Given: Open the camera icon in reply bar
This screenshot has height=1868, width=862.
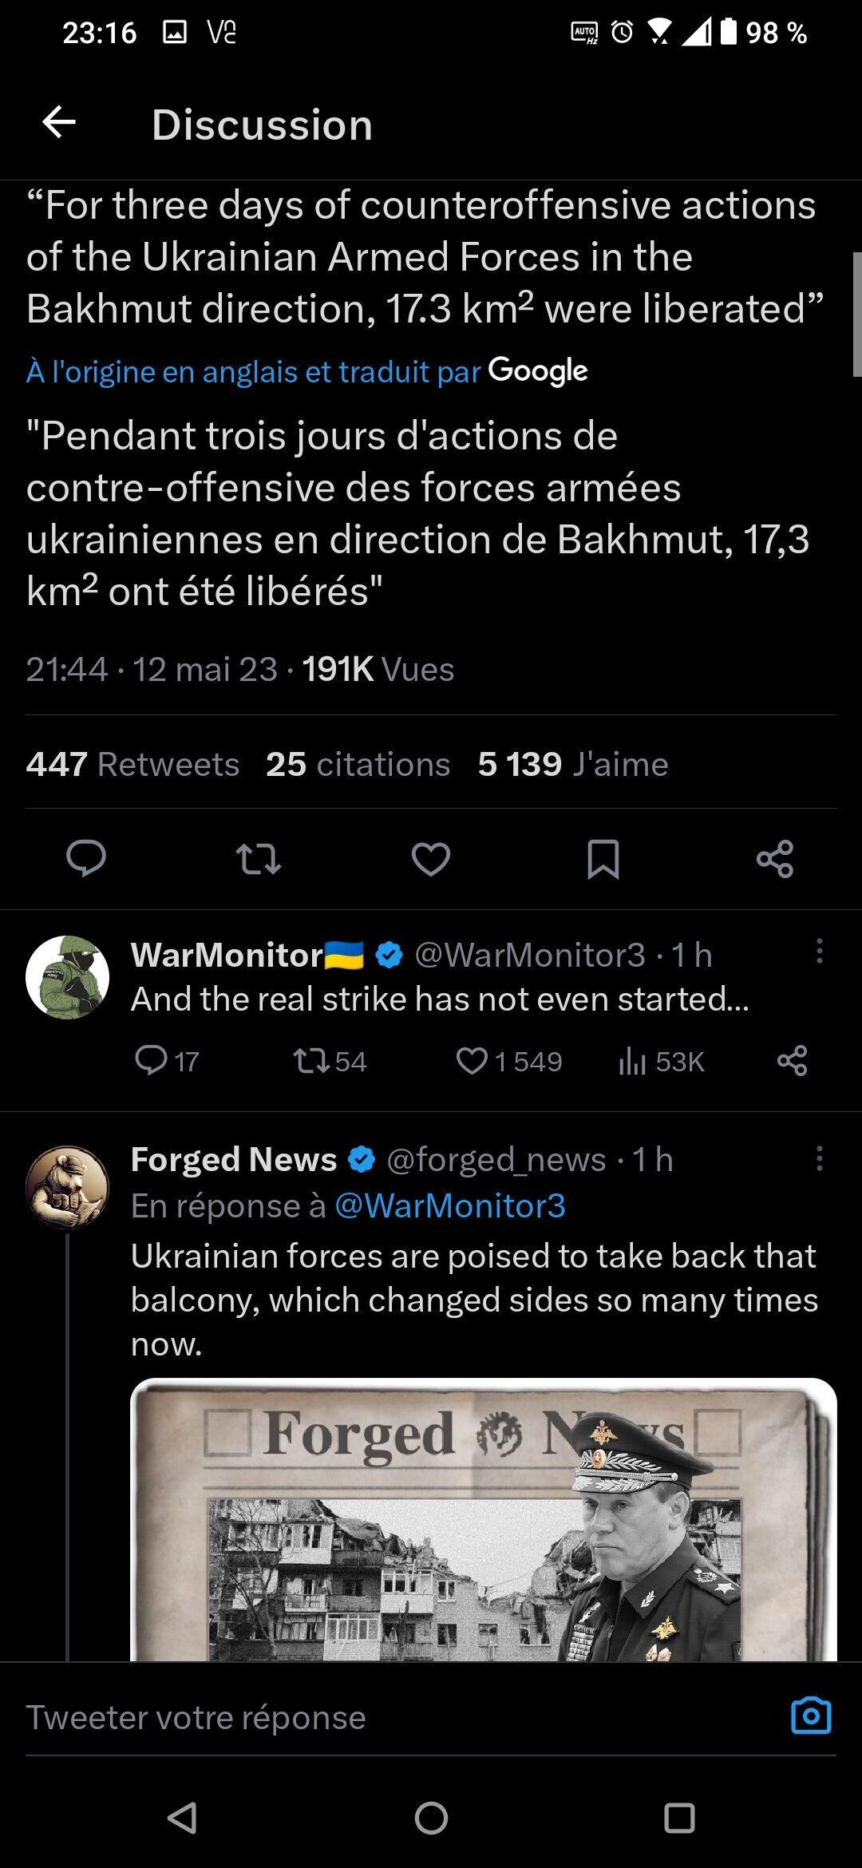Looking at the screenshot, I should point(811,1716).
